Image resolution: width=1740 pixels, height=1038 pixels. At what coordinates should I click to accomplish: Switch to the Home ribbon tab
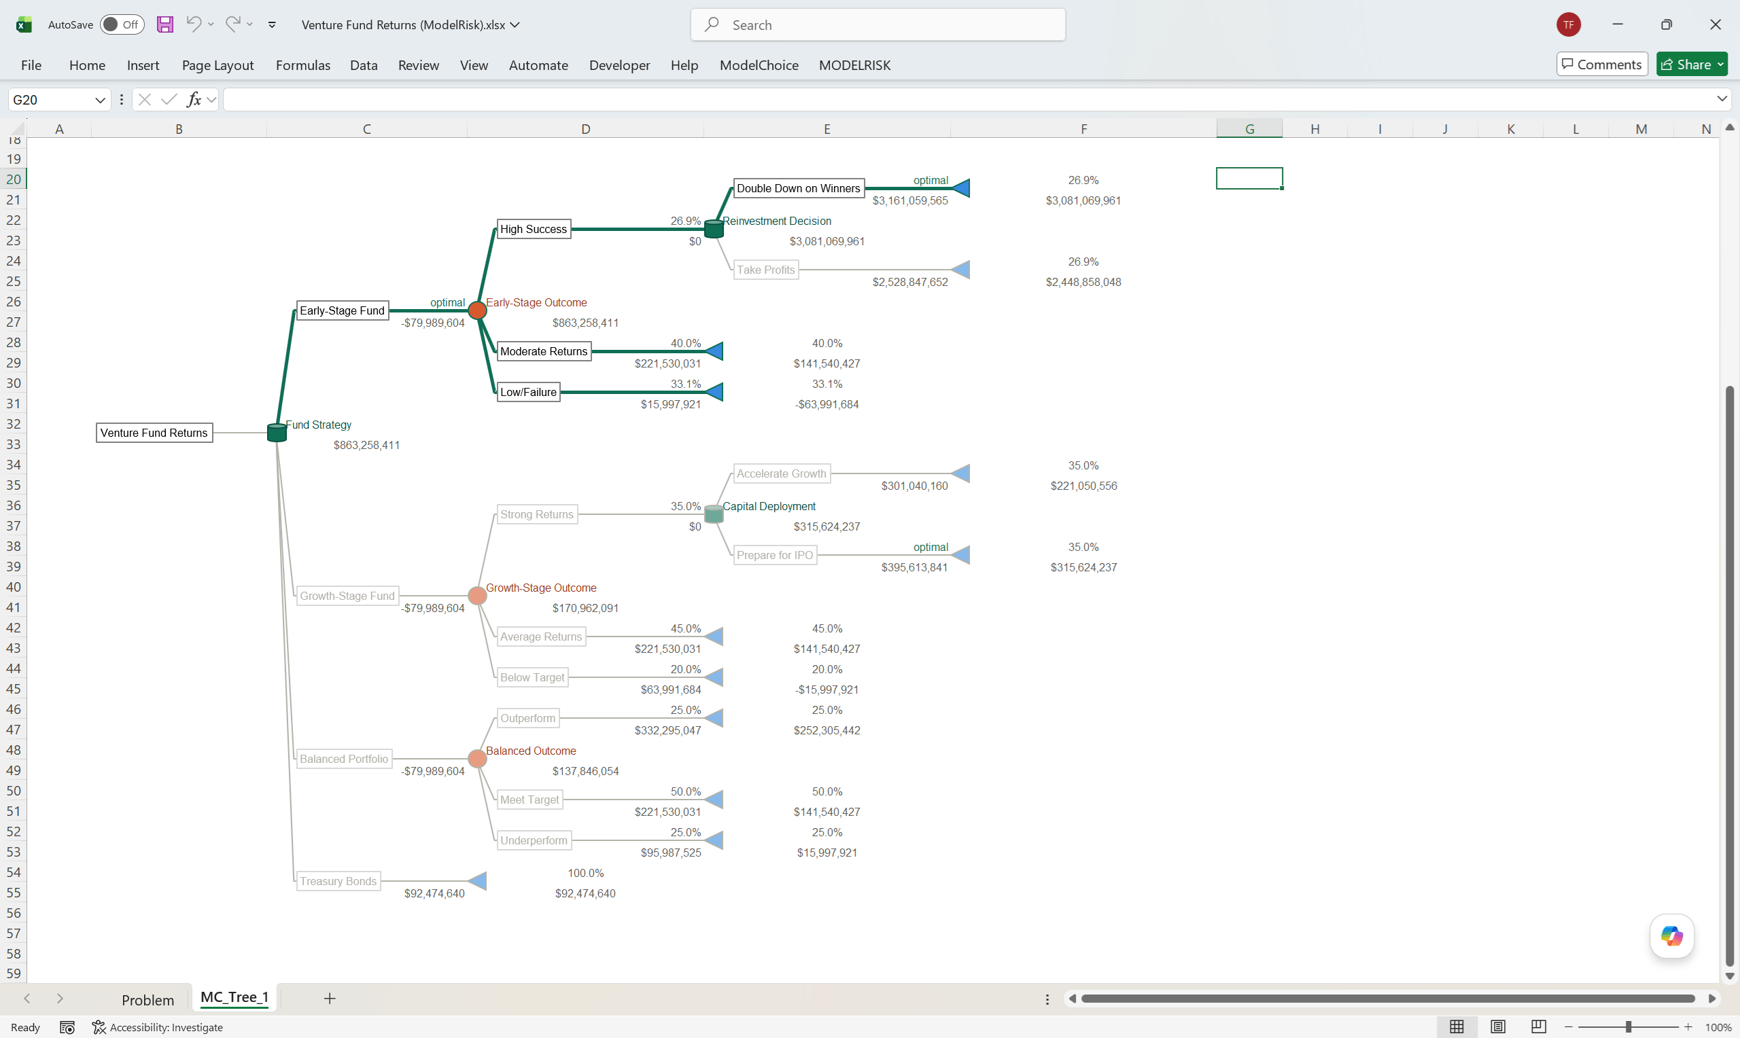[88, 65]
